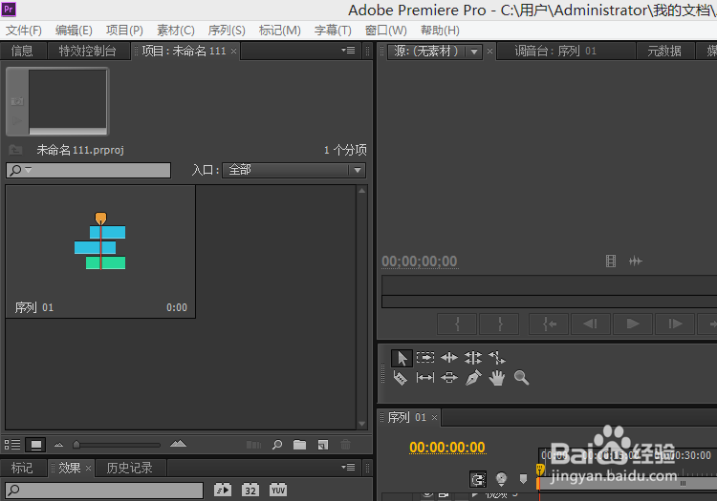Select the Slip tool
This screenshot has width=717, height=501.
click(x=425, y=378)
